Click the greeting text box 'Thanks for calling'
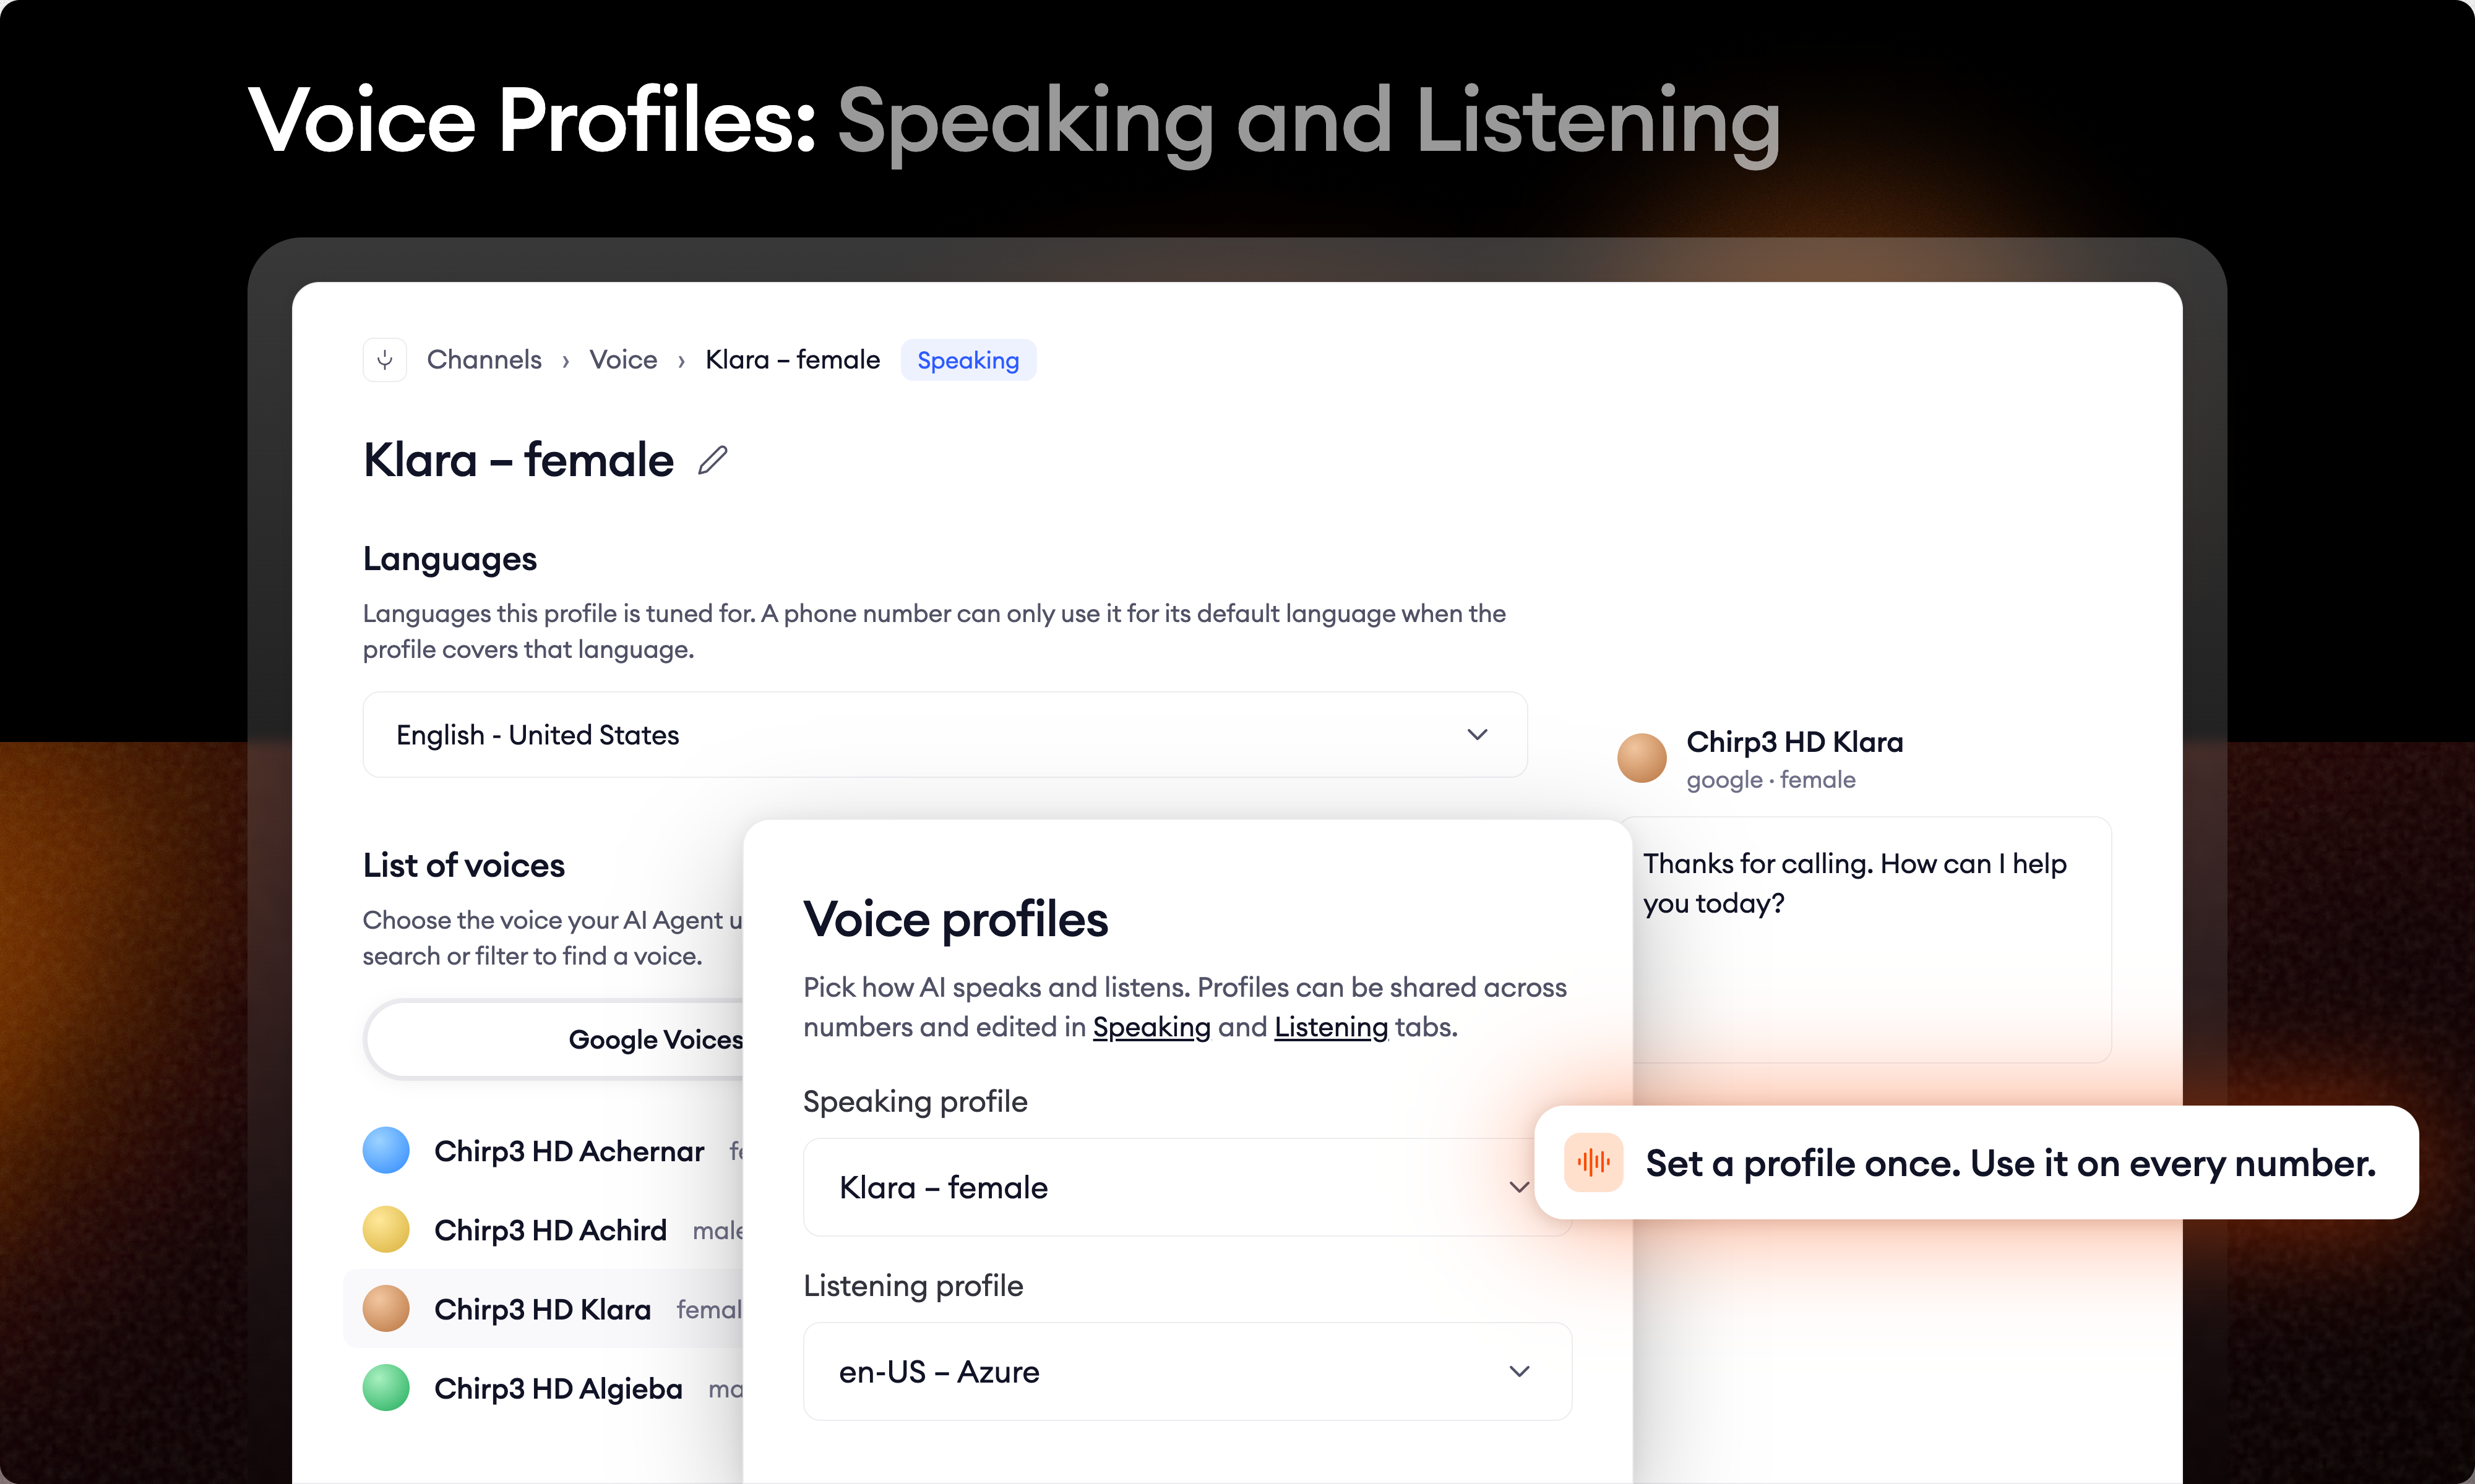The image size is (2475, 1484). pyautogui.click(x=1870, y=940)
